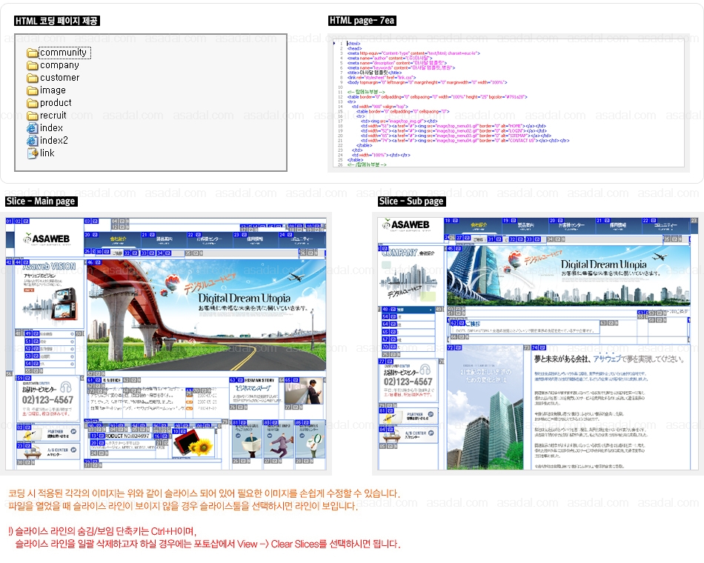Open 会社紹介 menu on the Main page slice

(118, 239)
